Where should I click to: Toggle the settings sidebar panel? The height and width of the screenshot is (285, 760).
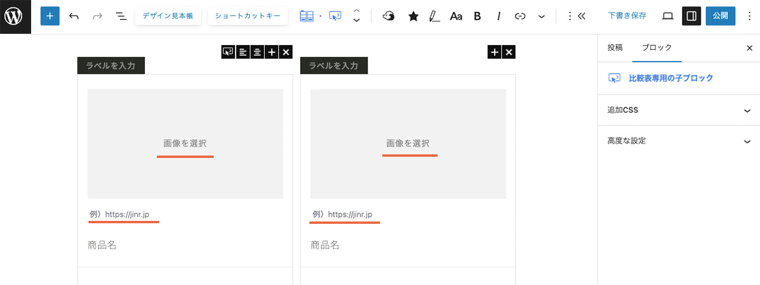(x=691, y=17)
